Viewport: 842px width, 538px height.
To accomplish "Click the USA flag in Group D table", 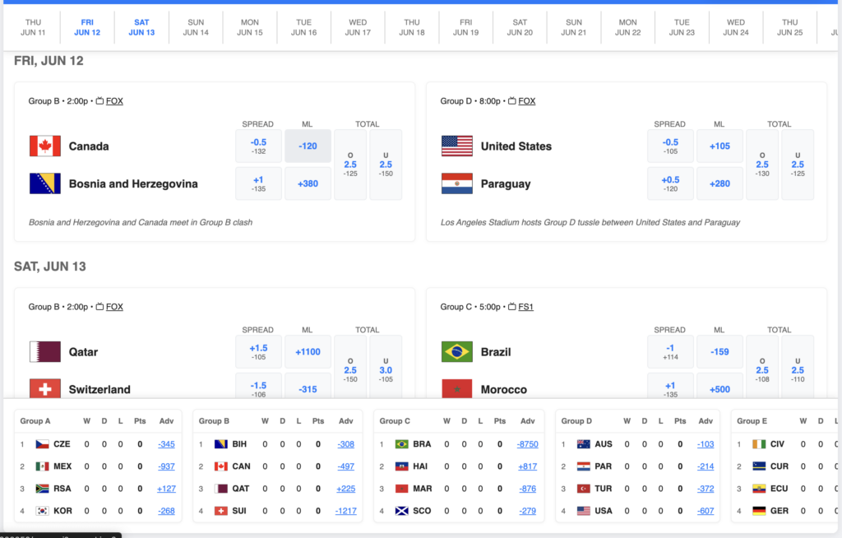I will [x=584, y=511].
